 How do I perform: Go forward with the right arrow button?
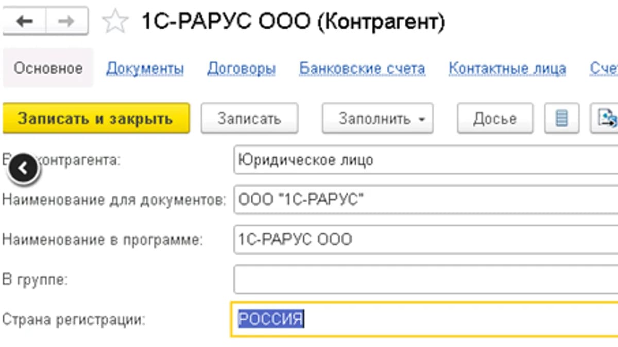coord(66,22)
